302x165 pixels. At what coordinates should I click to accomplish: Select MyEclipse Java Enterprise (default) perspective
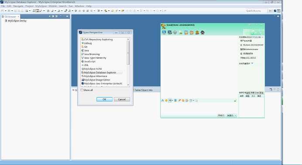(x=102, y=83)
